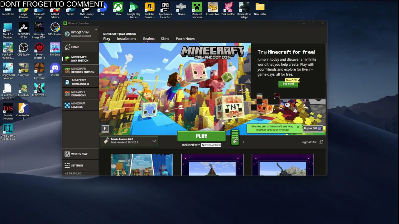Click the stacked recent-versions button beside Play

[235, 138]
